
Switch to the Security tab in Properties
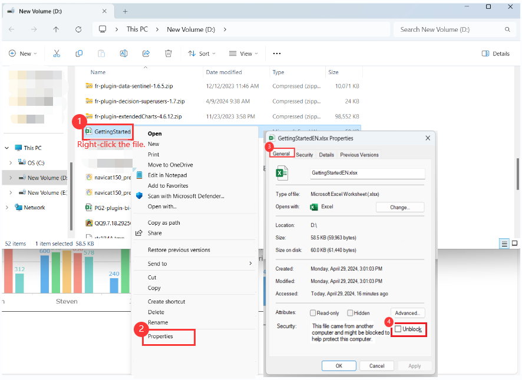click(305, 154)
